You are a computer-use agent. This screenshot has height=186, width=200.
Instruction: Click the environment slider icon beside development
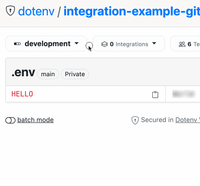click(x=17, y=44)
